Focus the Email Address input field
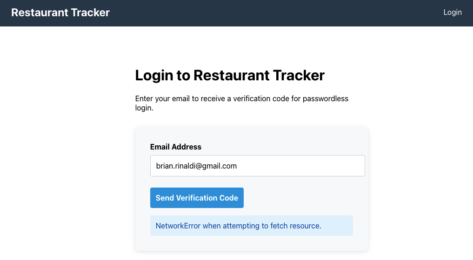The width and height of the screenshot is (473, 260). coord(257,166)
